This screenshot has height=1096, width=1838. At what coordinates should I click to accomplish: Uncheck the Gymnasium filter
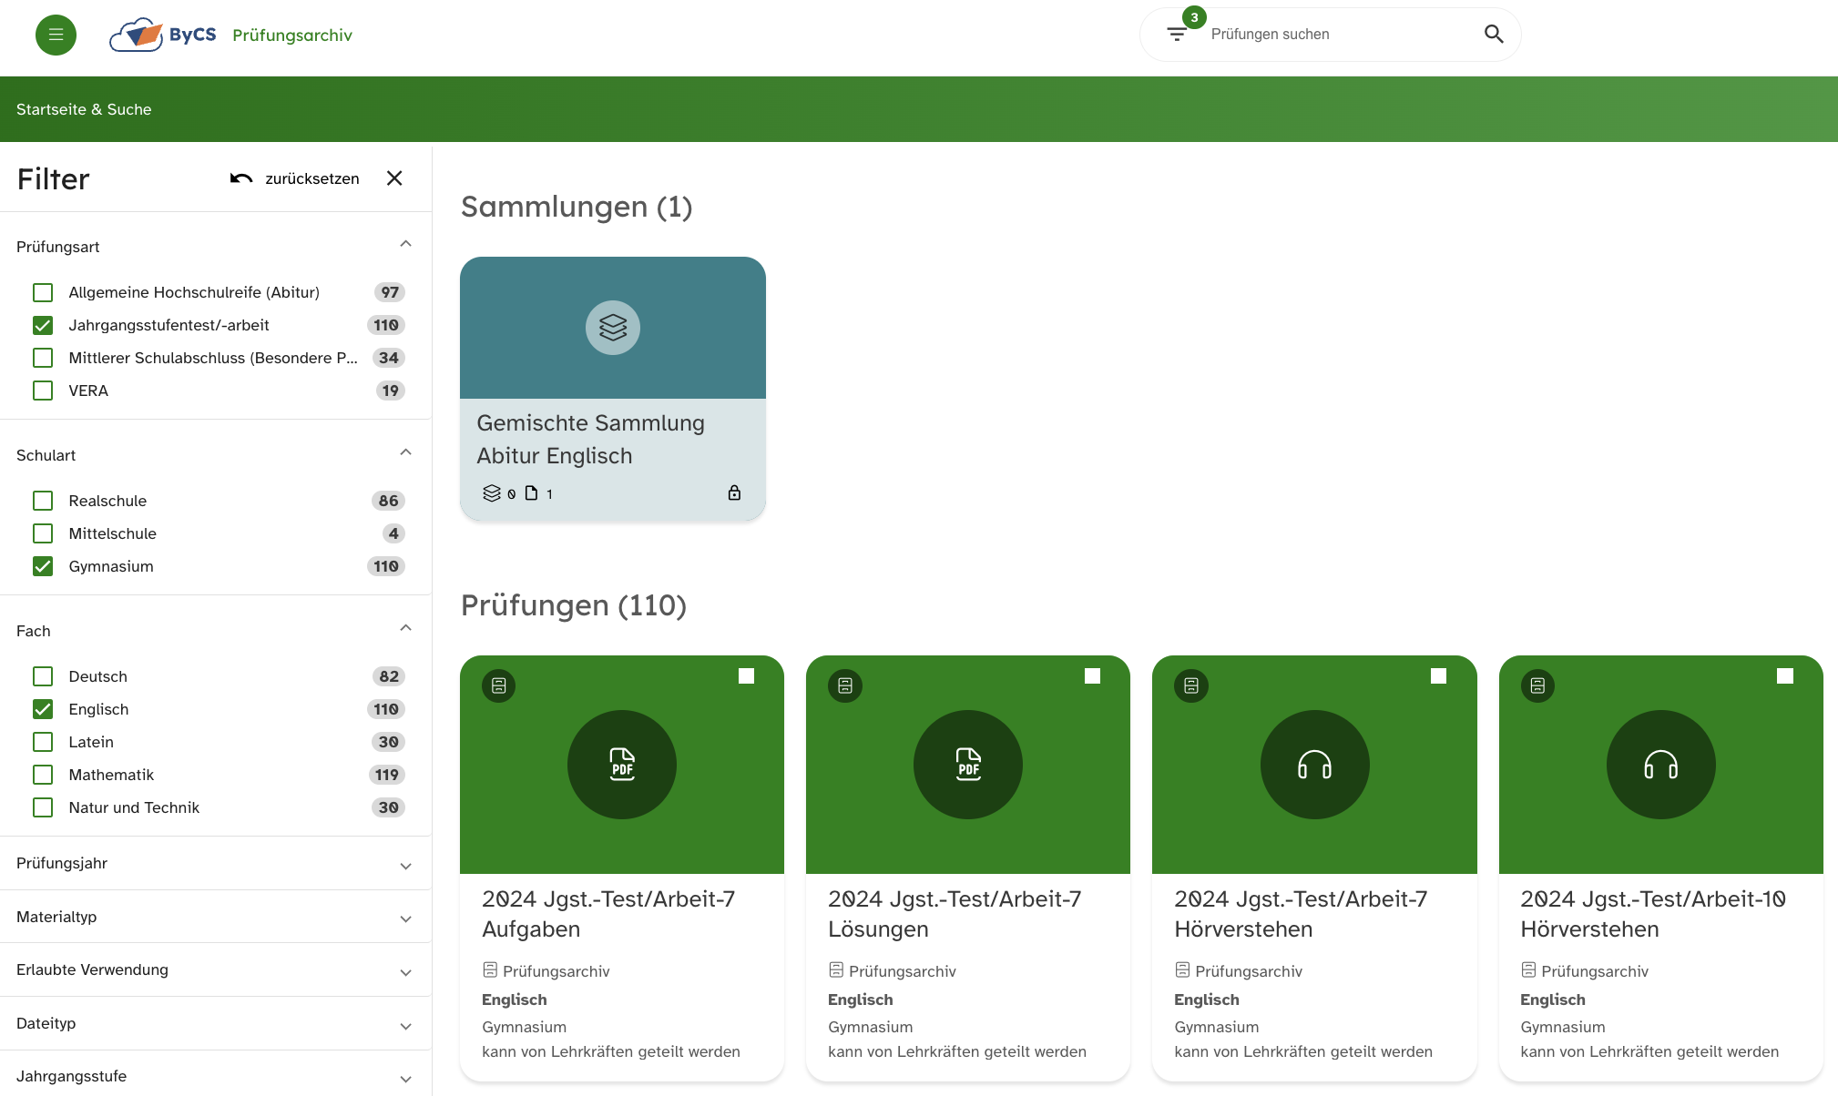(43, 566)
